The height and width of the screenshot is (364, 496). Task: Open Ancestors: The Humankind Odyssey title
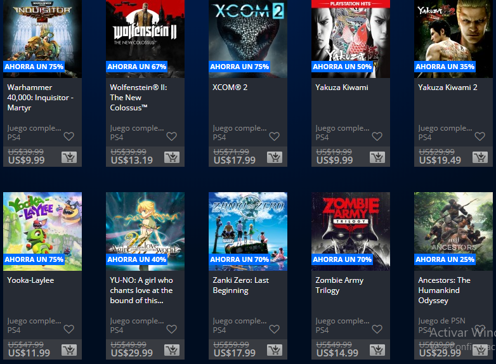pyautogui.click(x=444, y=290)
